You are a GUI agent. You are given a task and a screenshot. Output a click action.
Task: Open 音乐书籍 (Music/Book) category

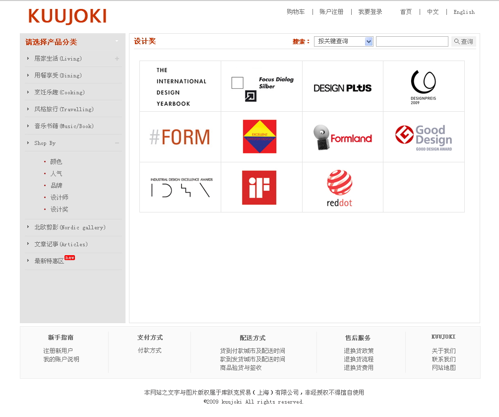click(64, 126)
